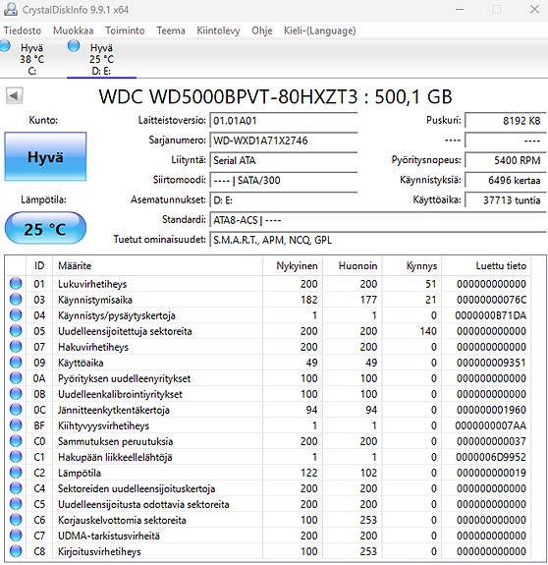The width and height of the screenshot is (548, 565).
Task: Select the C: drive tab at 38 °C
Action: tap(31, 59)
